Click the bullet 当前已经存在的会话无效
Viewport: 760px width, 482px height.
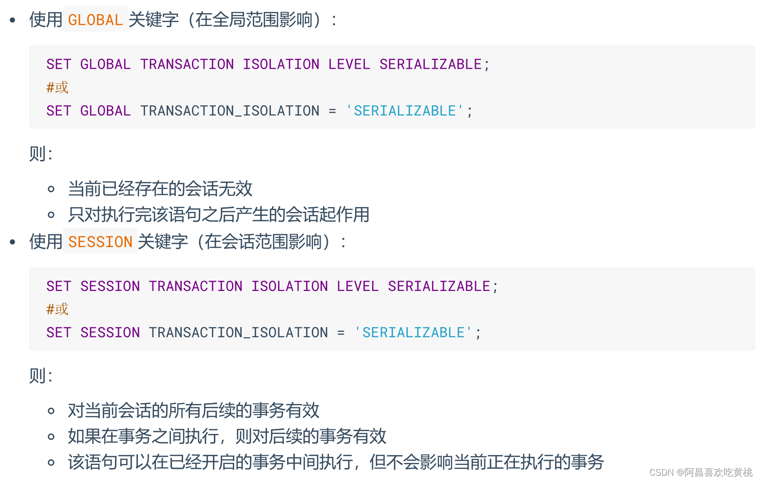pos(160,189)
